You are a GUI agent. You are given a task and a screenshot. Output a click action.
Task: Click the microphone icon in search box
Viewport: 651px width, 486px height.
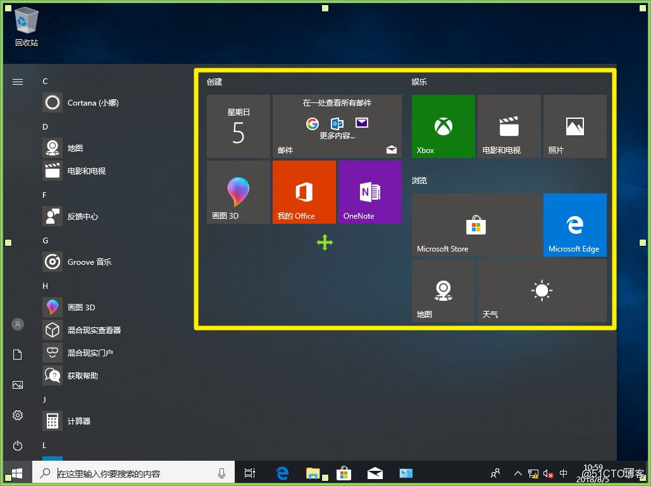221,473
